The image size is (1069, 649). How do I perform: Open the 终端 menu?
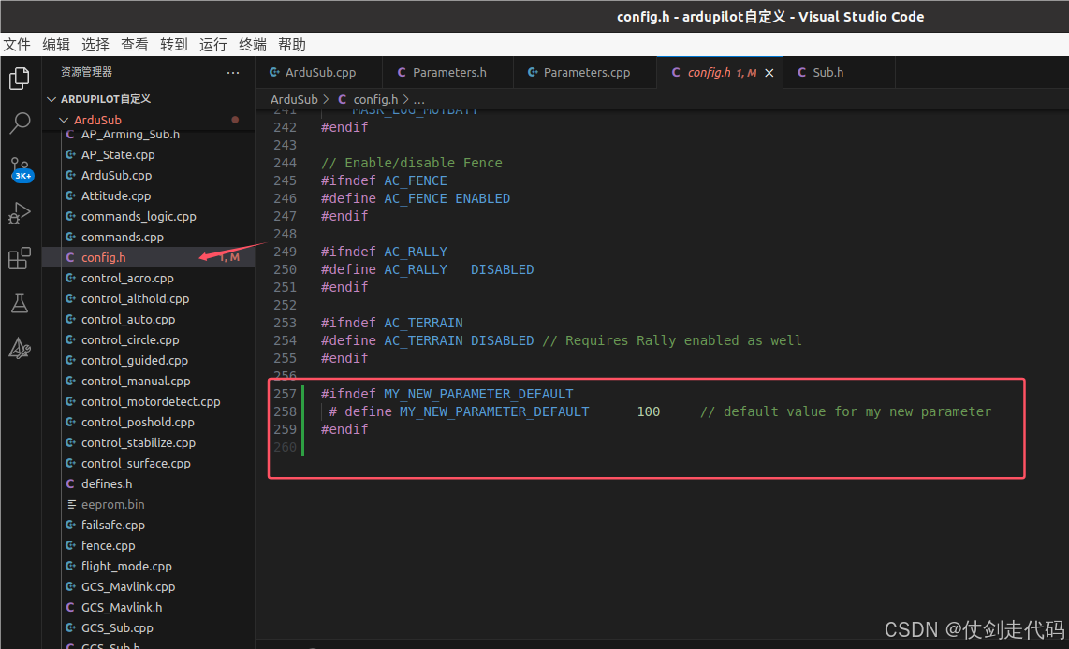251,44
